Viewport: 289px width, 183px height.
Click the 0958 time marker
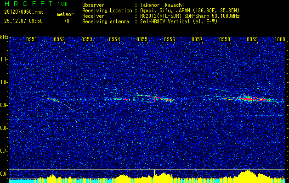click(x=225, y=39)
